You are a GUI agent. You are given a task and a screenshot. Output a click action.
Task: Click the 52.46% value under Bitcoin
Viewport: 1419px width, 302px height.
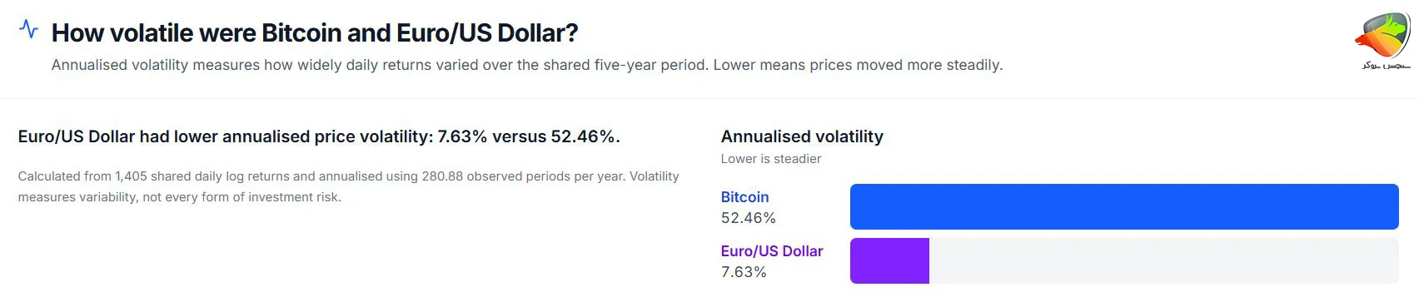(x=749, y=218)
